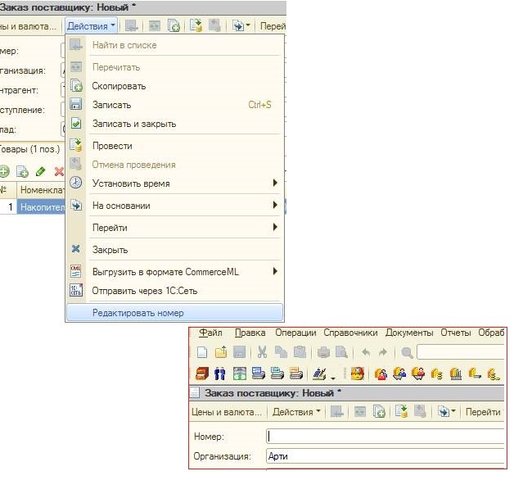Click Номенклат column header
This screenshot has width=514, height=480.
pyautogui.click(x=41, y=190)
